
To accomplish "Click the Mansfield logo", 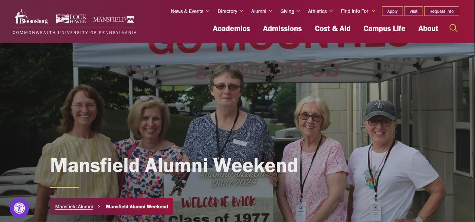I will pos(114,19).
